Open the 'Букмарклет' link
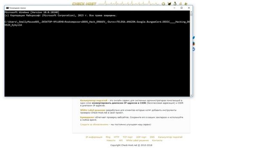 click(x=87, y=117)
